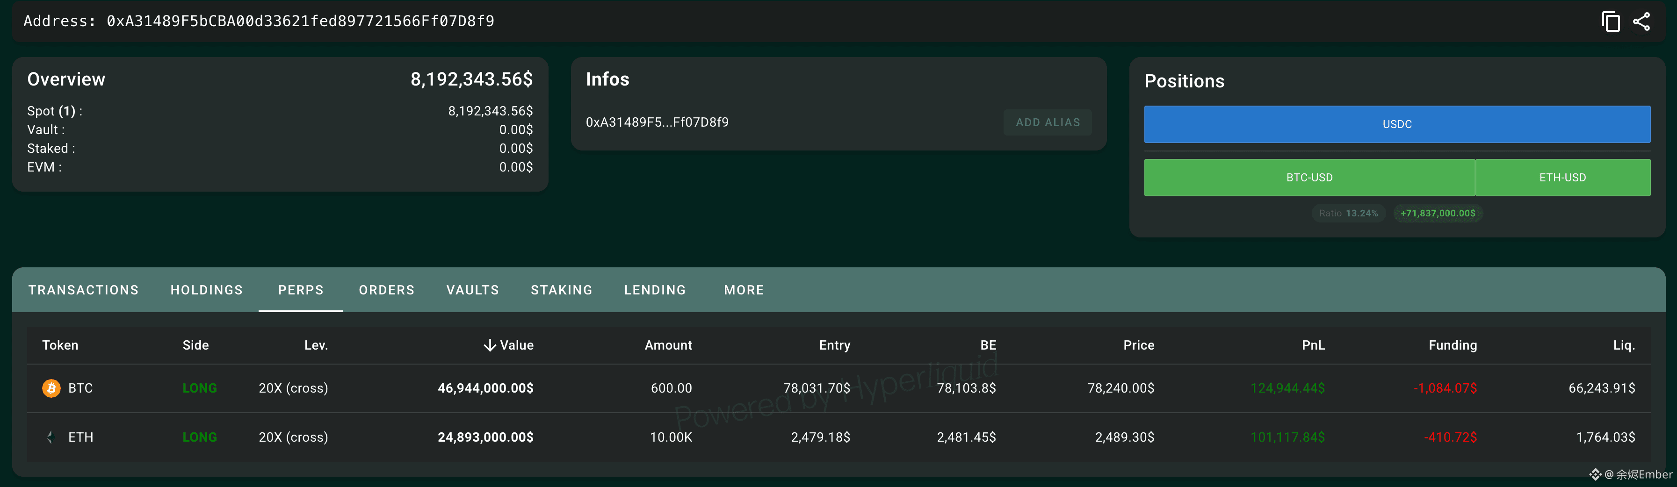The height and width of the screenshot is (487, 1677).
Task: Click the Bitcoin icon in the BTC row
Action: click(x=51, y=388)
